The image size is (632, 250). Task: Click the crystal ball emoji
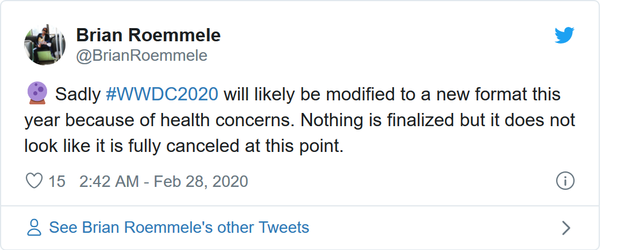[36, 93]
